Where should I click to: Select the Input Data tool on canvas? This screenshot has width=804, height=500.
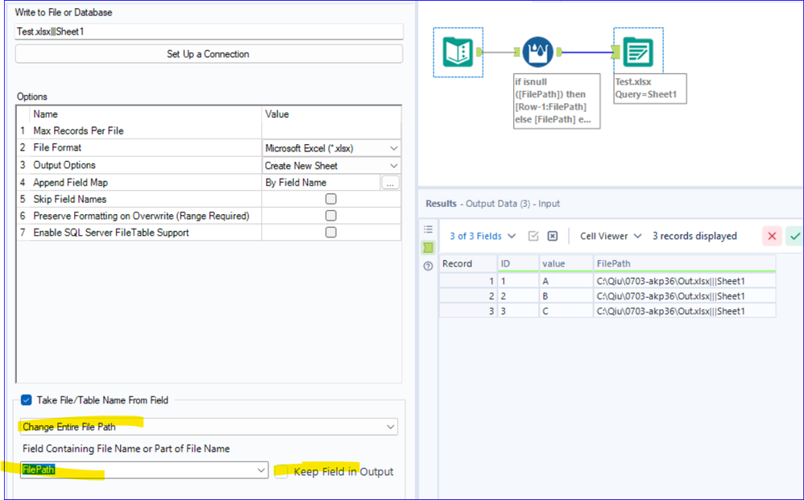[458, 52]
